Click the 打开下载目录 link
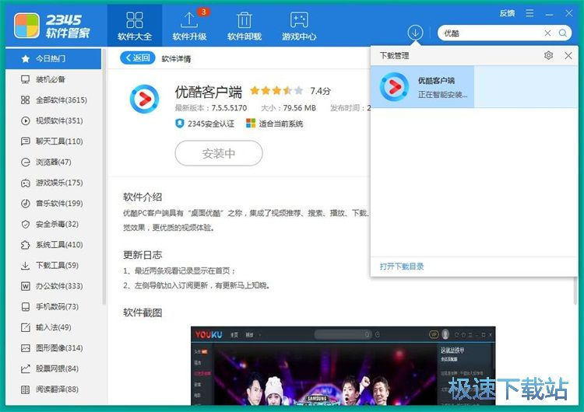This screenshot has height=412, width=584. coord(402,266)
